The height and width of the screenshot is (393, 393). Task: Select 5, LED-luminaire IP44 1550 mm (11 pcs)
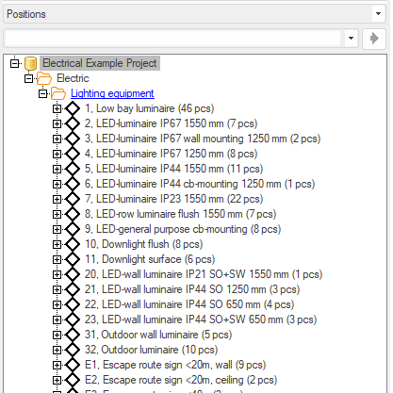point(174,169)
